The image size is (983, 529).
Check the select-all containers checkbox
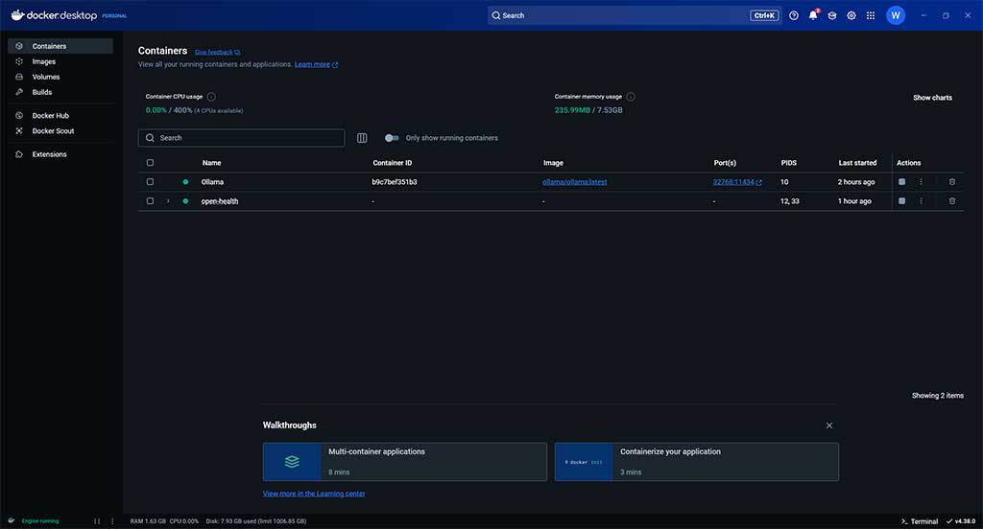[x=150, y=163]
